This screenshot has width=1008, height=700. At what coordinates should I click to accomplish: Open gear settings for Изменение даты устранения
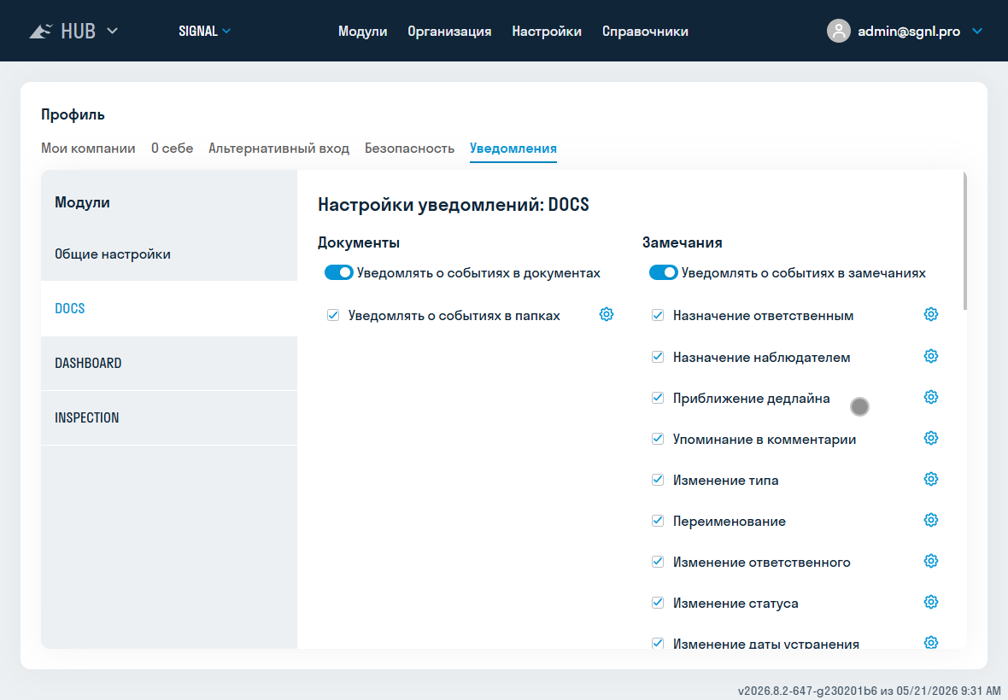(931, 642)
